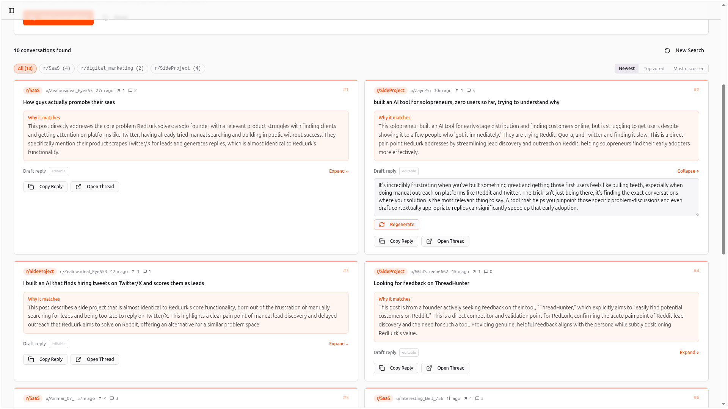Expand the draft reply for ThreadHunter post
Image resolution: width=728 pixels, height=409 pixels.
click(689, 352)
